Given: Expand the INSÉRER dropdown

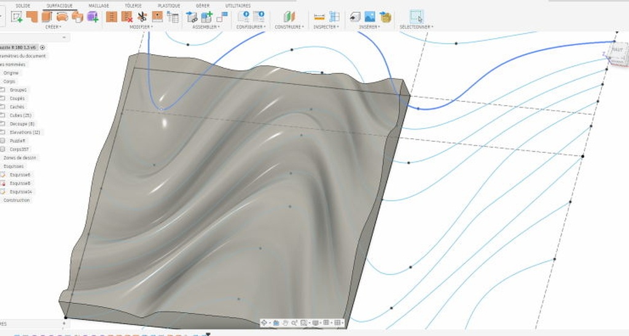Looking at the screenshot, I should (x=370, y=27).
